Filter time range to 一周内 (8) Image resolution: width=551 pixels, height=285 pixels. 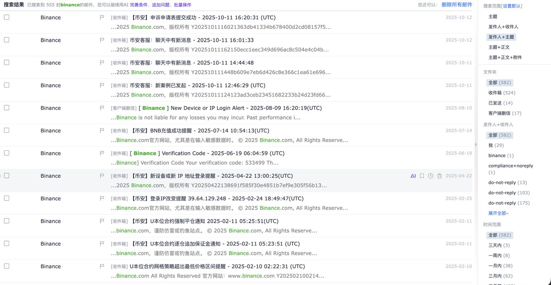tap(499, 256)
